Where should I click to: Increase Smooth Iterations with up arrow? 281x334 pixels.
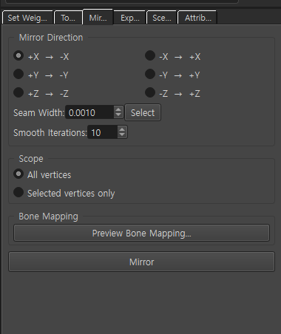(122, 129)
